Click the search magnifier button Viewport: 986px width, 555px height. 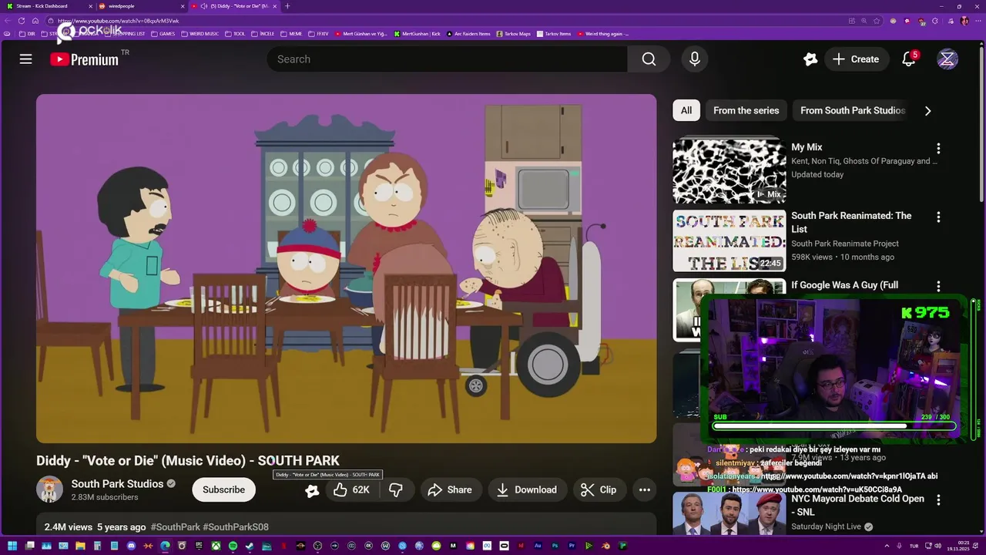tap(649, 59)
